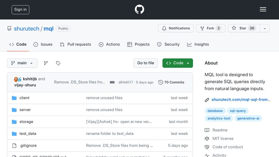Screen dimensions: 279x157
Task: Open the Insights tab
Action: (x=198, y=44)
